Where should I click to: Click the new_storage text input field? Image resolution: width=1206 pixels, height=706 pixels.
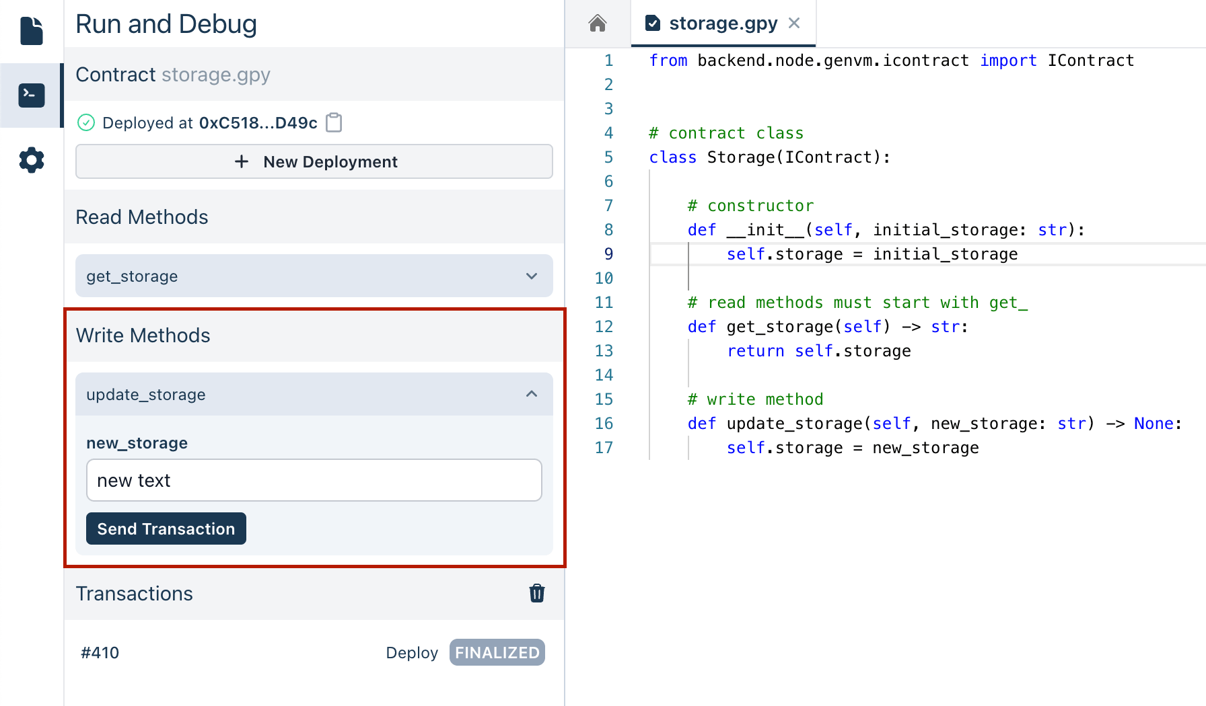(314, 480)
